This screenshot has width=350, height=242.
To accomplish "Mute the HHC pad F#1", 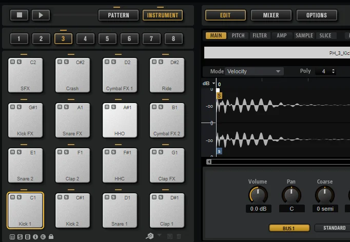I will point(107,152).
